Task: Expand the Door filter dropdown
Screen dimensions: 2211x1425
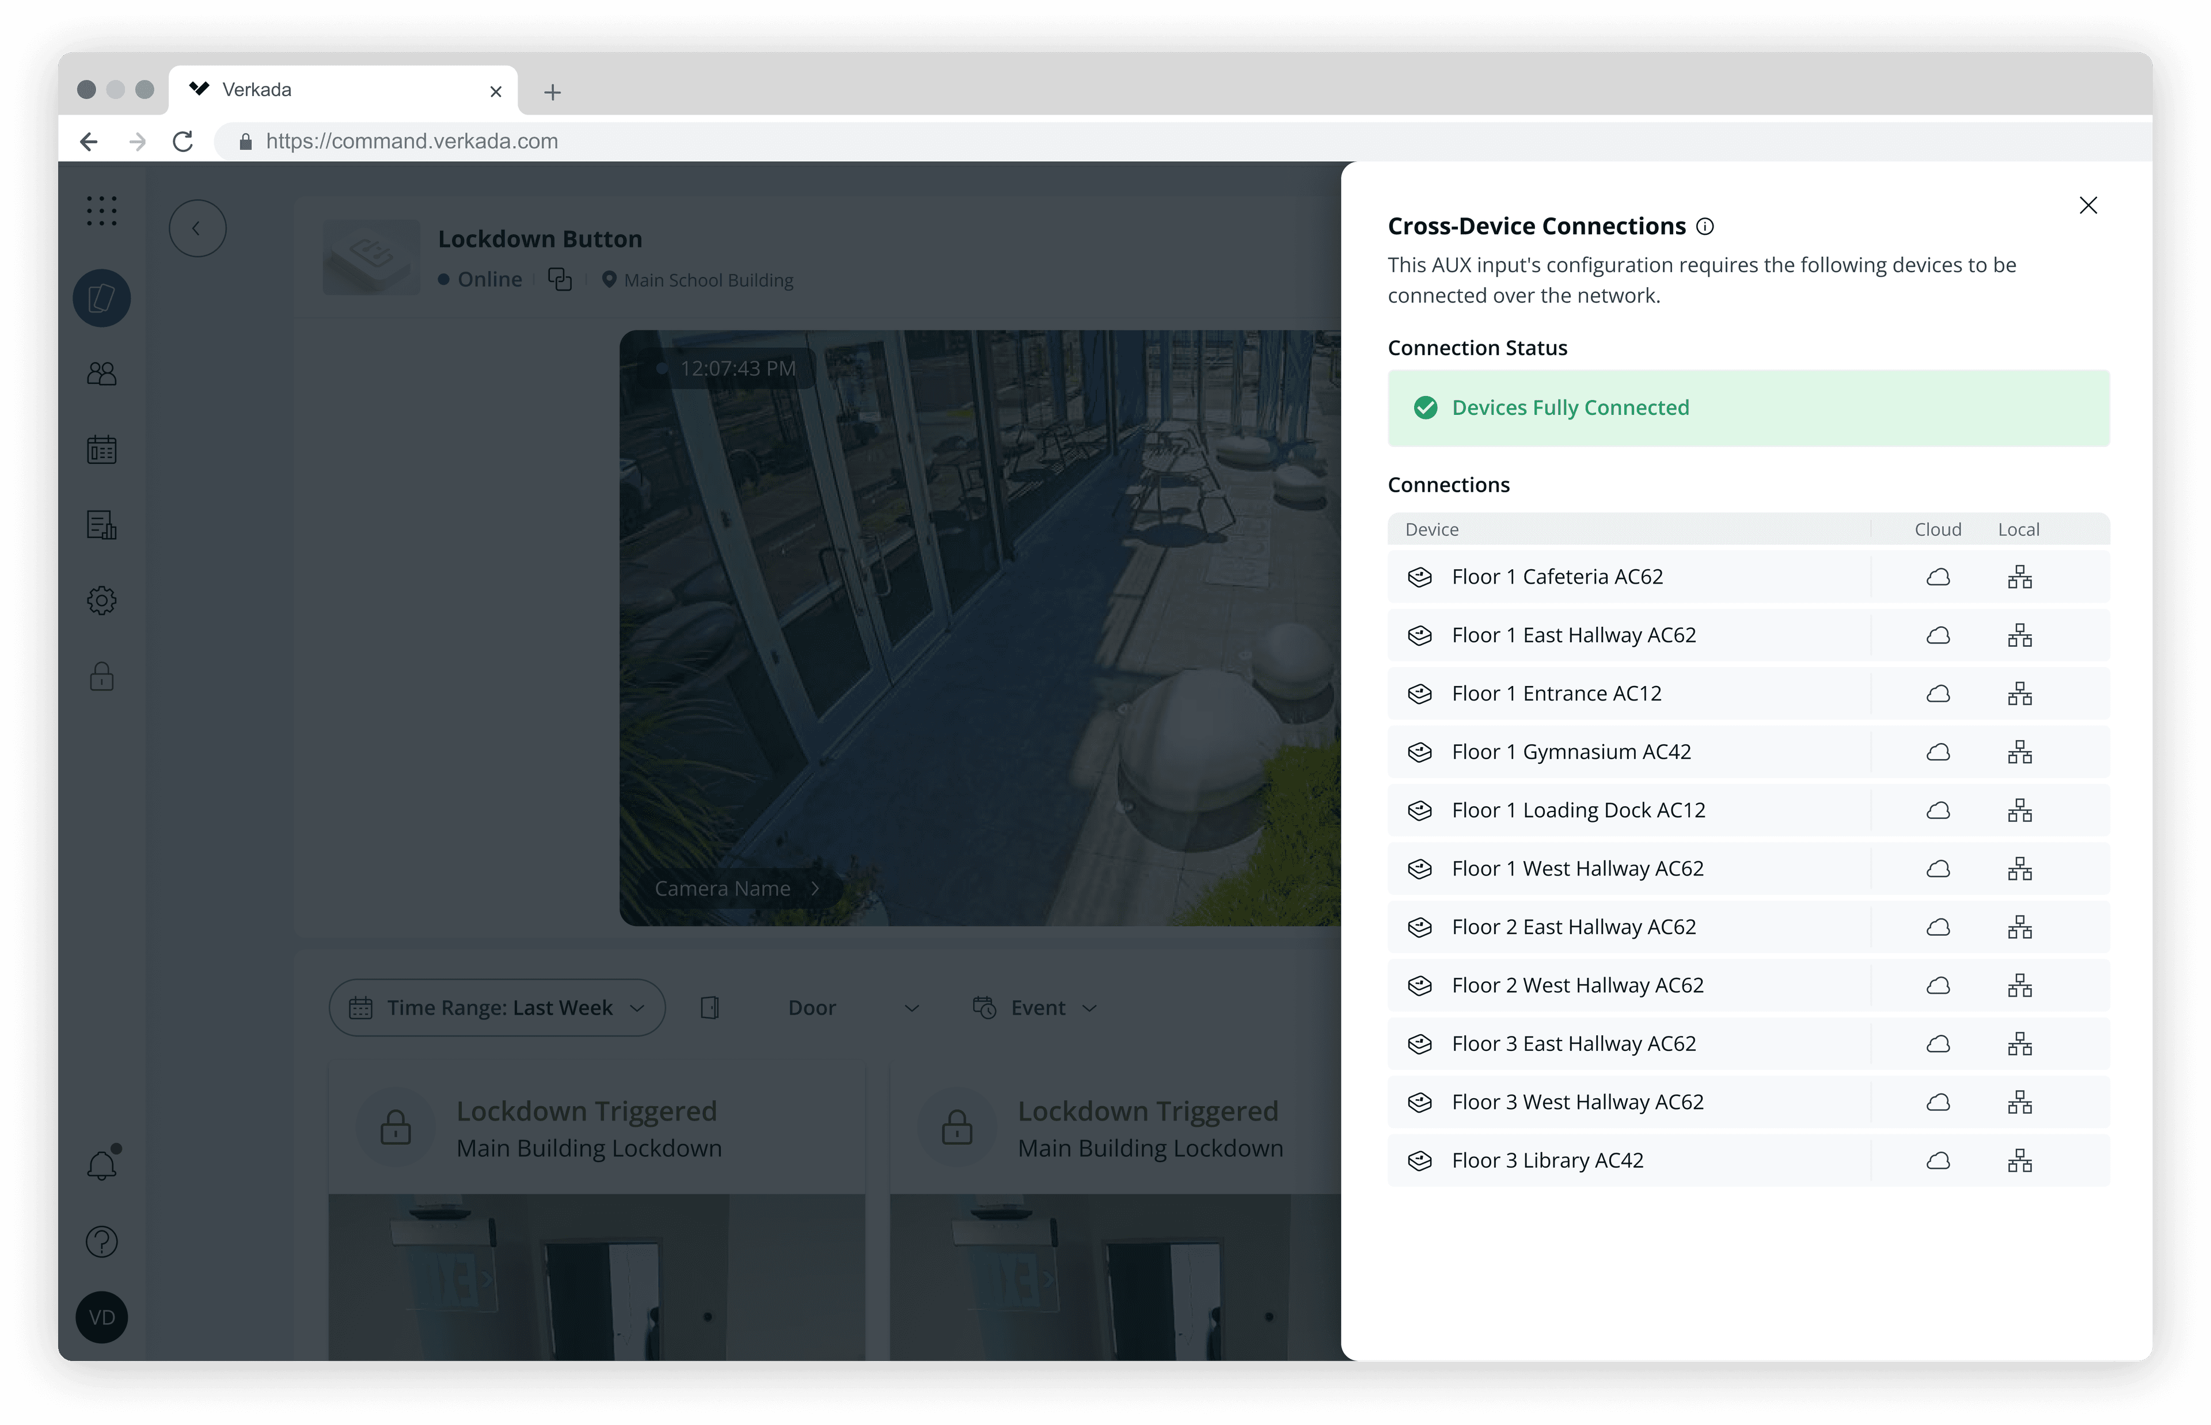Action: pos(852,1008)
